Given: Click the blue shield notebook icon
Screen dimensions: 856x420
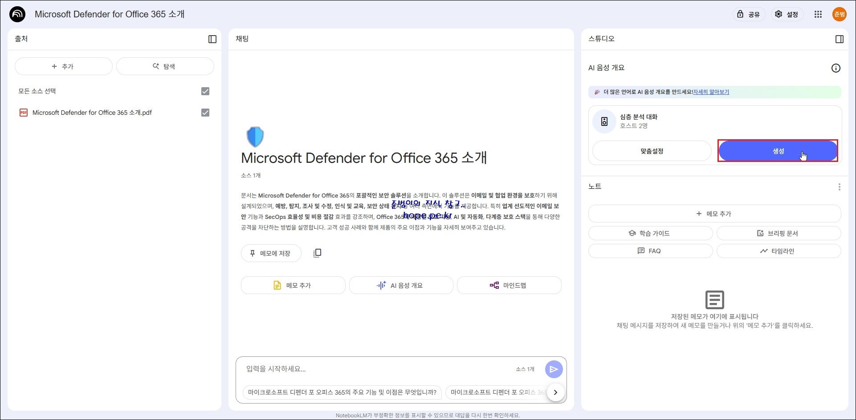Looking at the screenshot, I should point(255,137).
